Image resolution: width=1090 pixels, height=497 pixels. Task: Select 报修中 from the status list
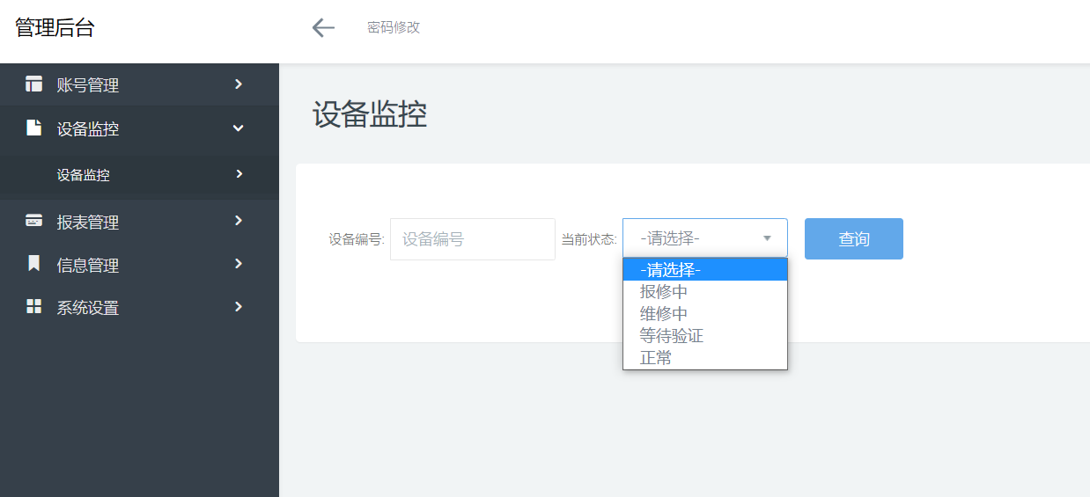click(x=664, y=292)
